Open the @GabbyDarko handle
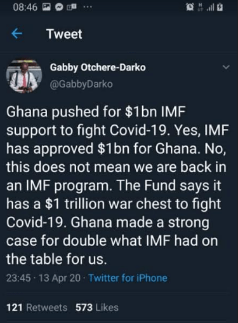The height and width of the screenshot is (323, 238). tap(81, 84)
